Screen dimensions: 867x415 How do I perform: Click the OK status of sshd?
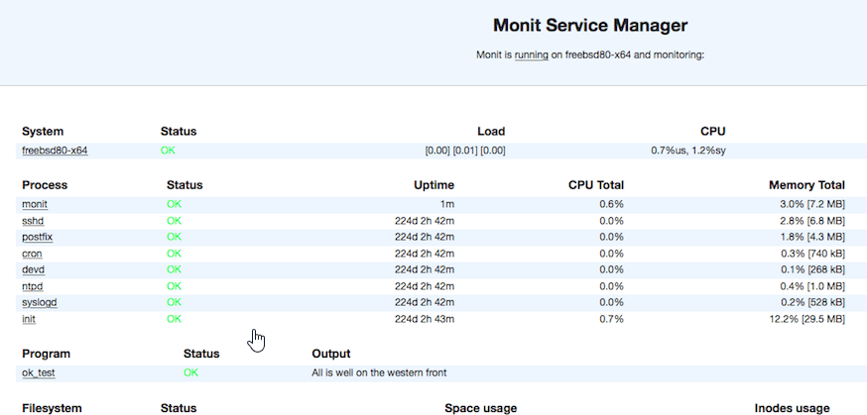pyautogui.click(x=175, y=221)
